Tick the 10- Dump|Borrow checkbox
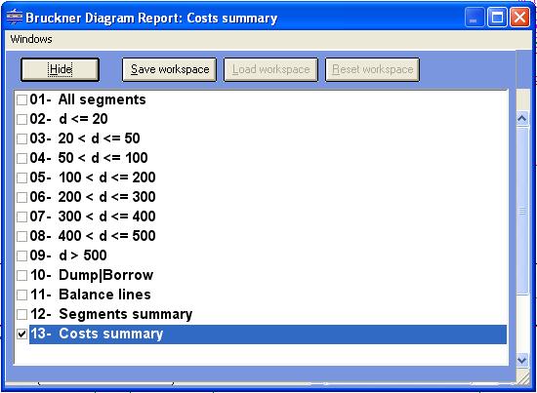The image size is (537, 393). (21, 275)
